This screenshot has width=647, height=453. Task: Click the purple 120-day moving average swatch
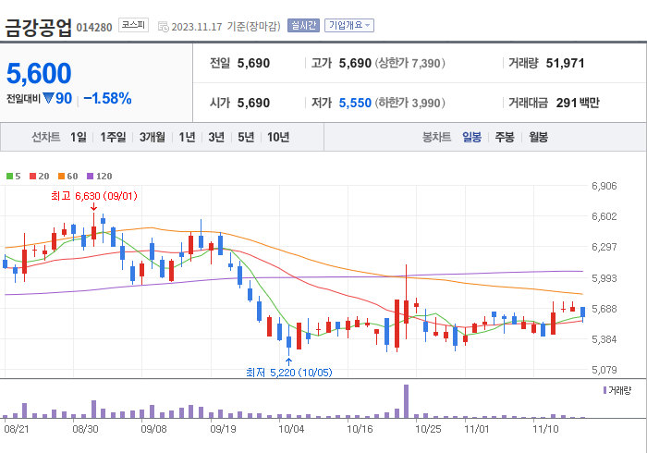90,177
